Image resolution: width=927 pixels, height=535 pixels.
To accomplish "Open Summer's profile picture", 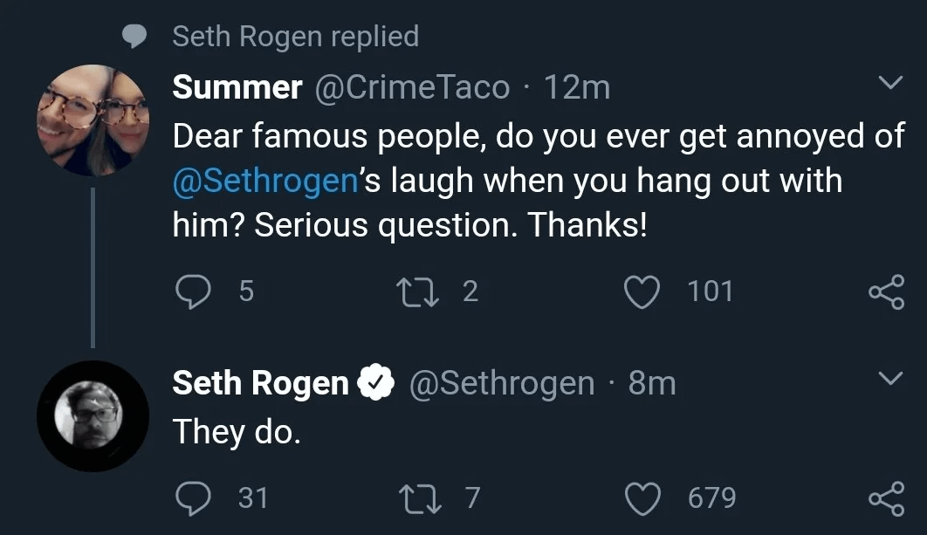I will point(93,120).
